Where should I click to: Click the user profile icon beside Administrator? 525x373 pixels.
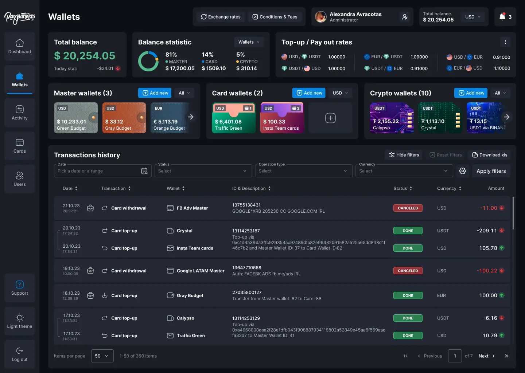pyautogui.click(x=404, y=17)
